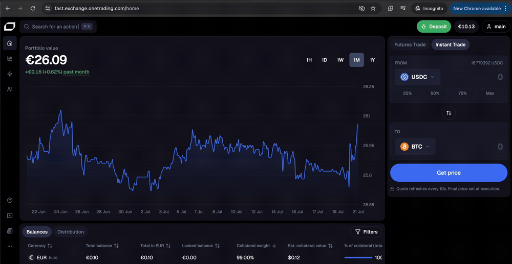Open the more options ellipsis in sidebar

[x=10, y=247]
